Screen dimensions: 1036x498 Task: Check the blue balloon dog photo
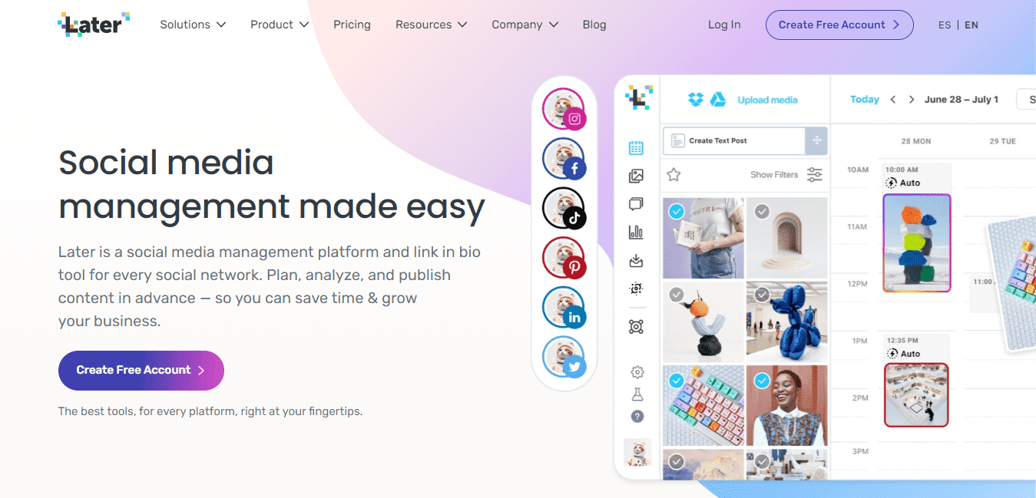[762, 295]
